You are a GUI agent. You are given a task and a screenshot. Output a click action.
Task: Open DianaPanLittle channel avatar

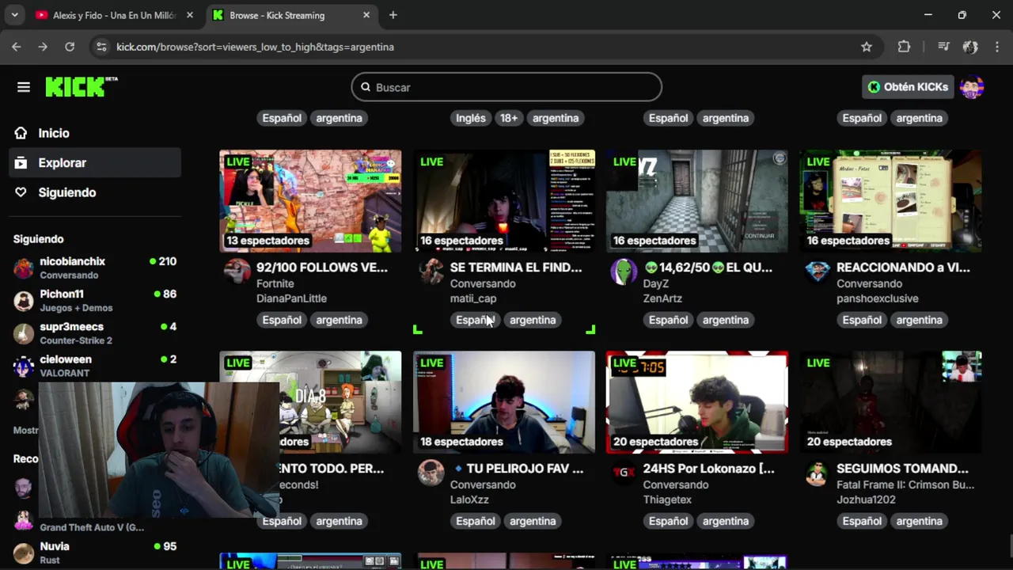pyautogui.click(x=237, y=271)
